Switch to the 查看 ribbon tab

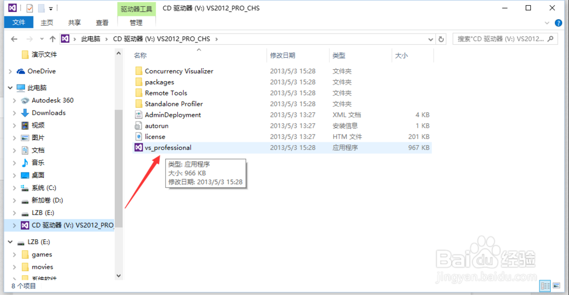(102, 23)
